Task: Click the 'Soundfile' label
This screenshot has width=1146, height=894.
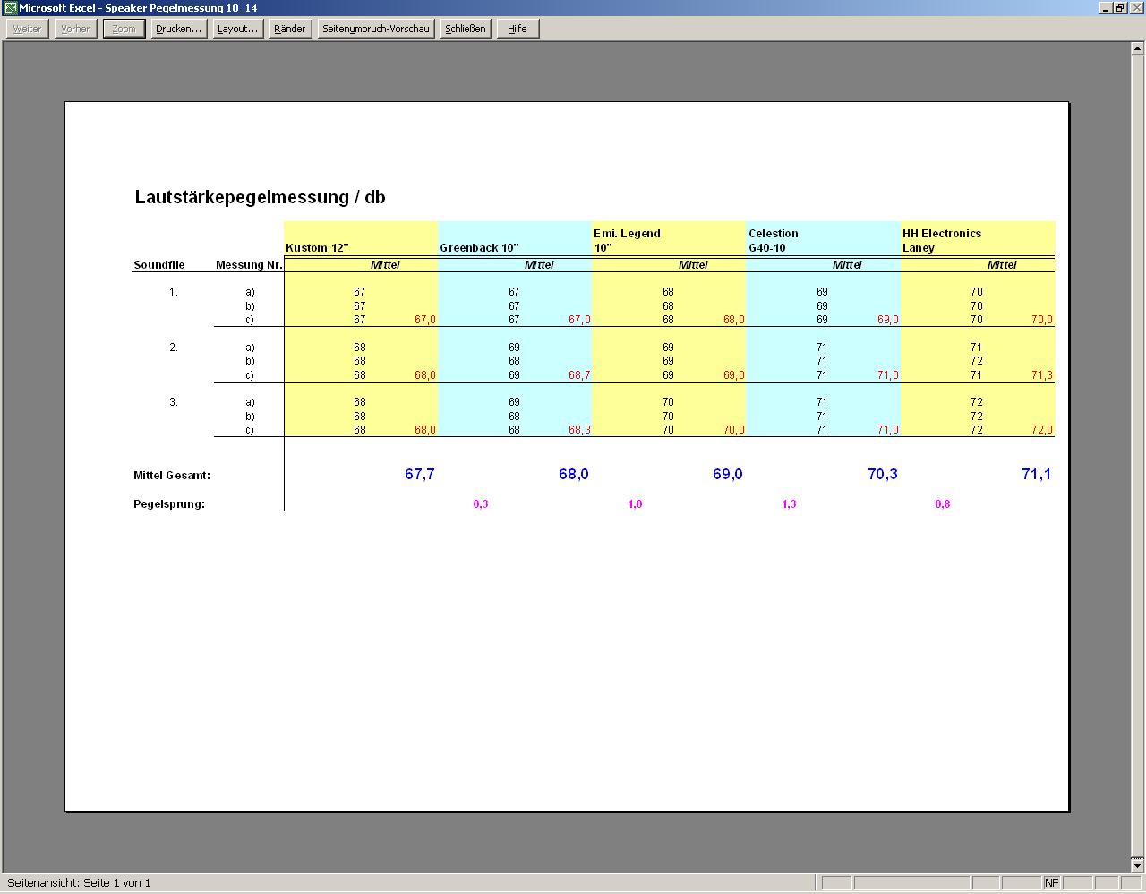Action: 159,265
